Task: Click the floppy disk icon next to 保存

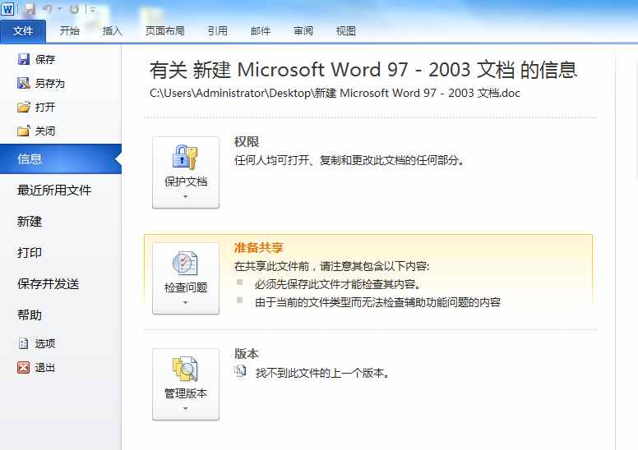Action: point(24,59)
